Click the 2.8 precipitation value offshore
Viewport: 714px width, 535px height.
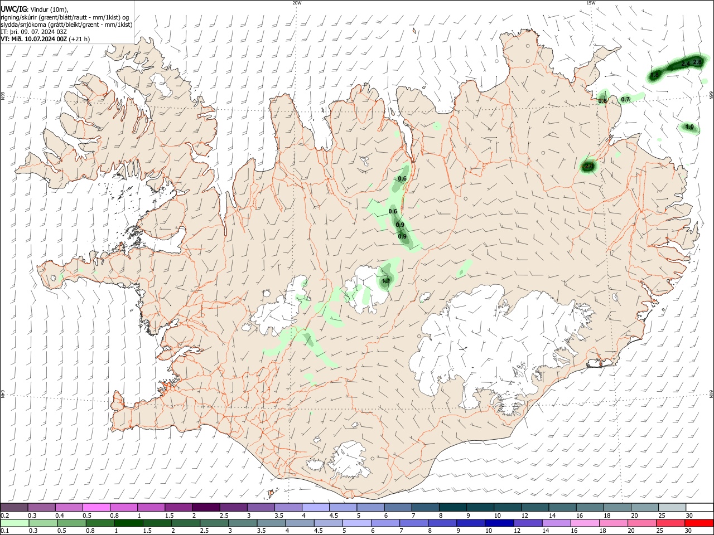[x=697, y=62]
